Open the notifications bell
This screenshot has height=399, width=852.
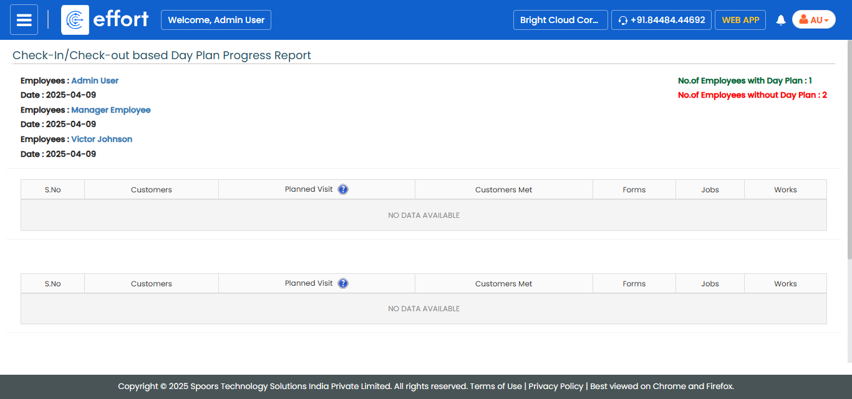click(x=780, y=20)
